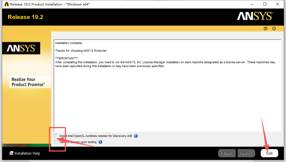Open info tooltip beside OpenCL runtimes option

coord(136,136)
